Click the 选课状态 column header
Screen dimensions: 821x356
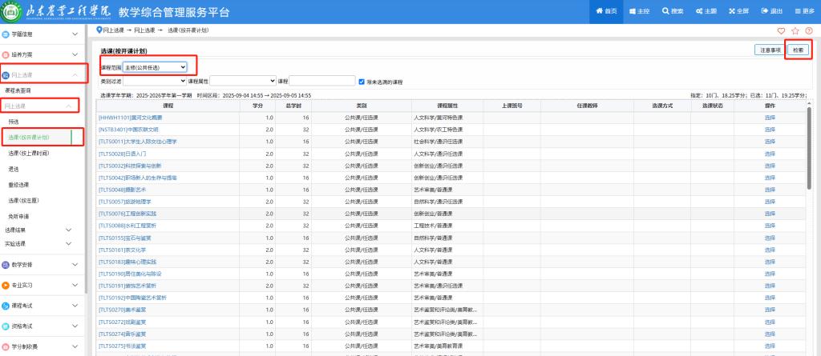713,106
